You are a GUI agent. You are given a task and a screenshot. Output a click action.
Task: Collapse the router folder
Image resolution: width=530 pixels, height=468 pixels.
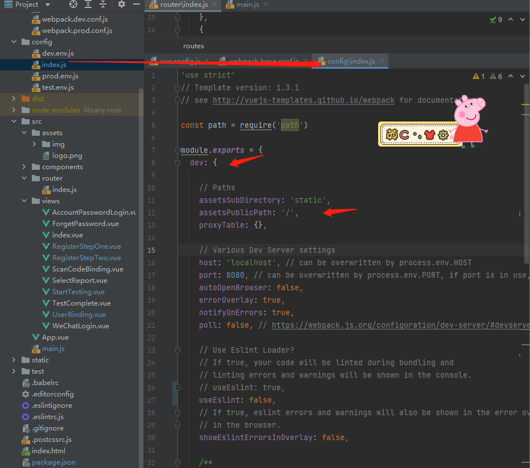tap(24, 178)
